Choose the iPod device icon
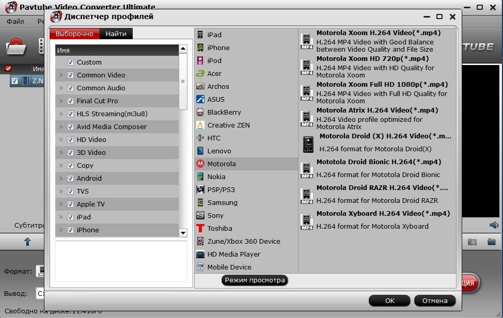 pyautogui.click(x=200, y=60)
